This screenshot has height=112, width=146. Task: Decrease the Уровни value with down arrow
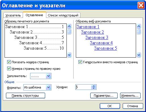pos(94,88)
